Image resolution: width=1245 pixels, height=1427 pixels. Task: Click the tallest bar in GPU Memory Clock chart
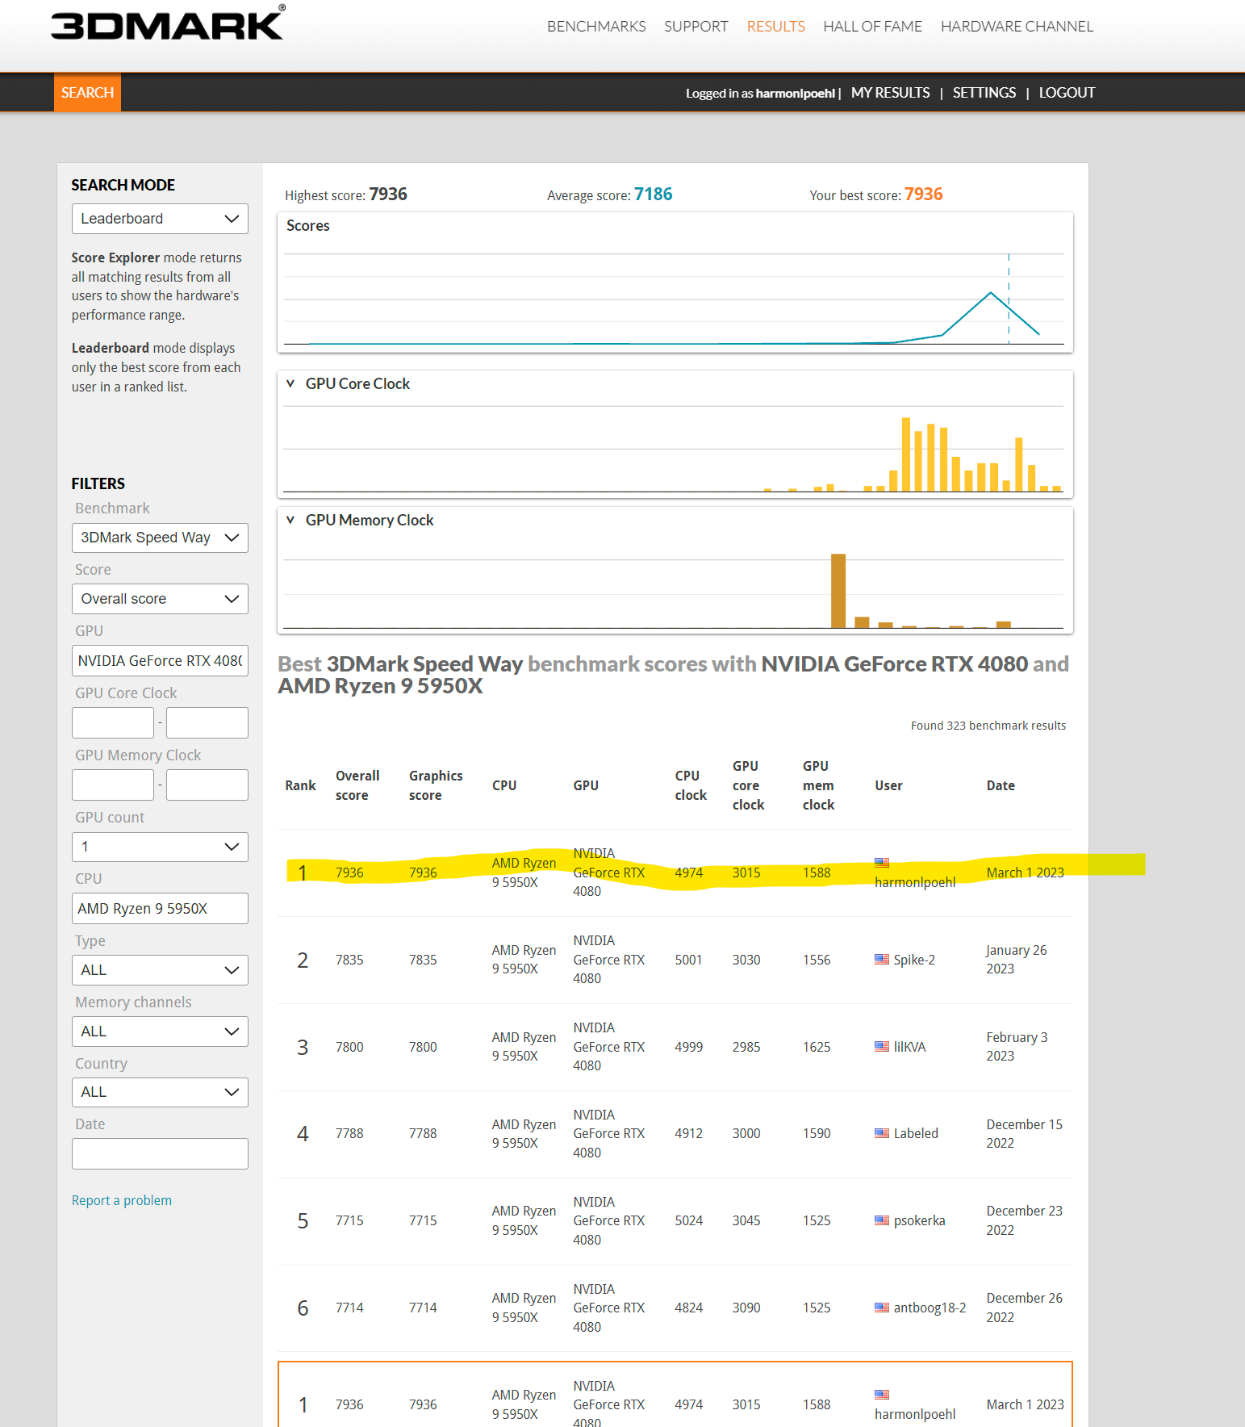838,591
